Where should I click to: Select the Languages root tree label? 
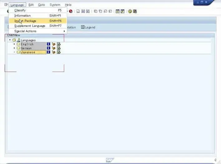click(28, 40)
